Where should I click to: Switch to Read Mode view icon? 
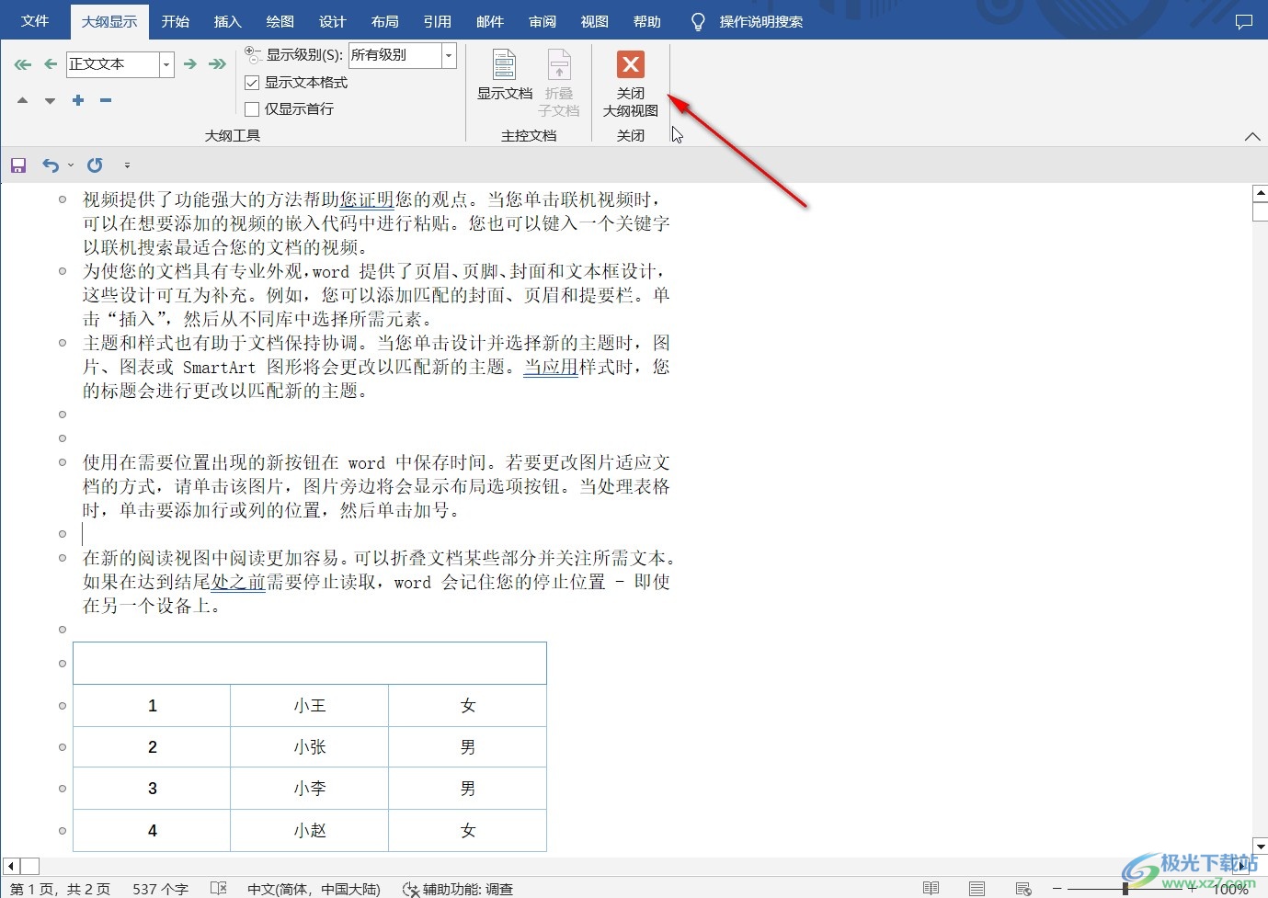(931, 889)
